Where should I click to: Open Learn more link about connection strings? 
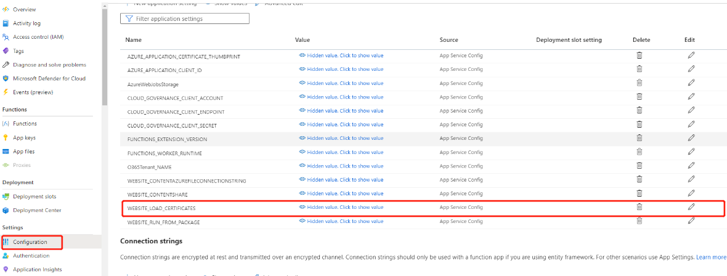[711, 257]
